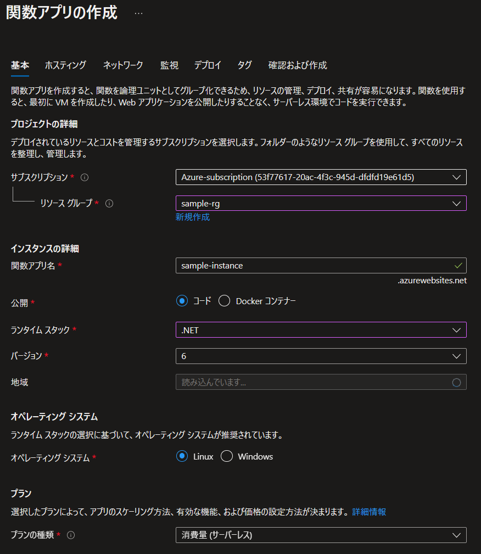Open the 消費量 (サーバーレス) plan type dropdown
This screenshot has width=481, height=554.
point(321,535)
